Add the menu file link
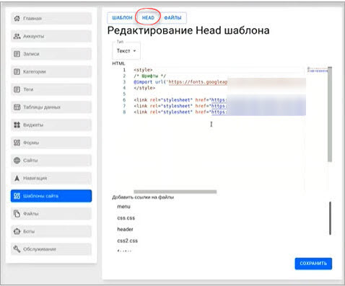This screenshot has width=345, height=286. click(x=123, y=207)
